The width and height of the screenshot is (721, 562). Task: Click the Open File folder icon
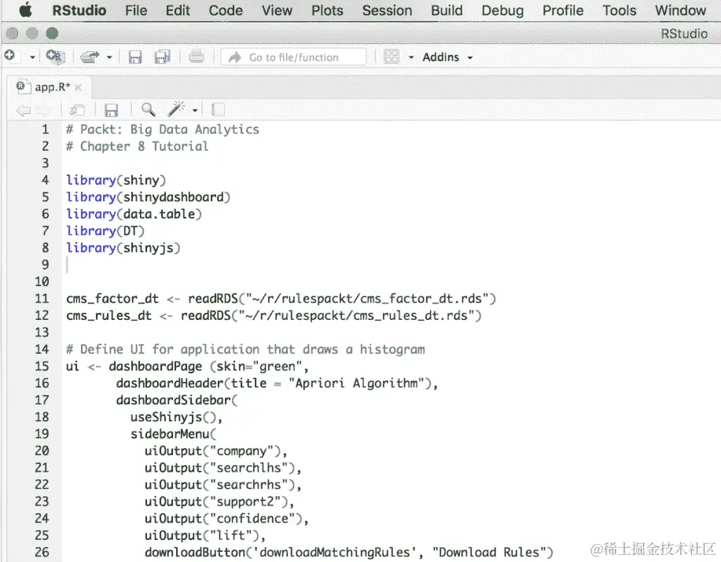point(90,57)
